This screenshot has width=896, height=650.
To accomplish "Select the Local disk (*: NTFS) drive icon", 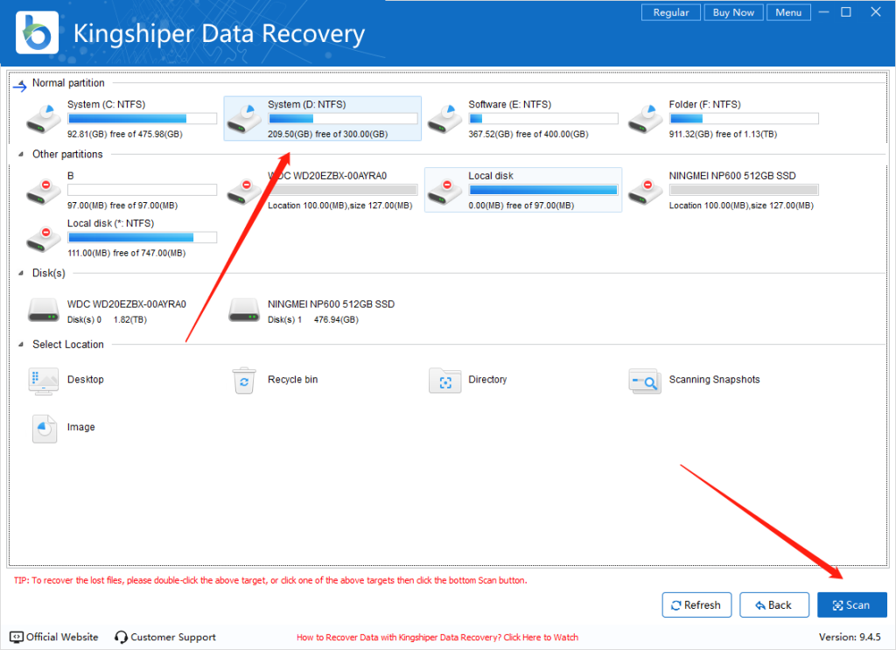I will pyautogui.click(x=44, y=239).
